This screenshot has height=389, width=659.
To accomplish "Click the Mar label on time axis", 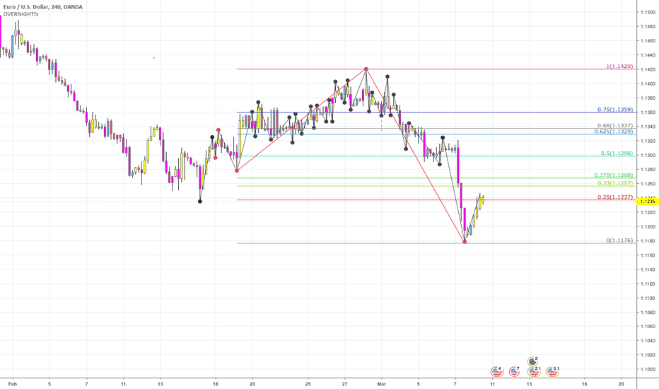I will (382, 384).
